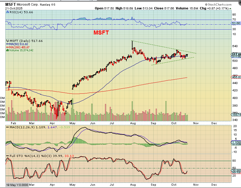
Task: Click the candlestick icon beside MSFT (Daily)
Action: 8,41
